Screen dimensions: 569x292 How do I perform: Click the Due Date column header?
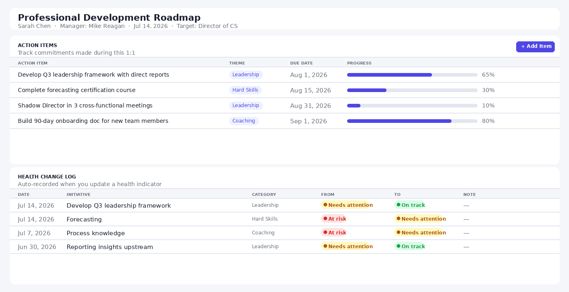tap(302, 63)
